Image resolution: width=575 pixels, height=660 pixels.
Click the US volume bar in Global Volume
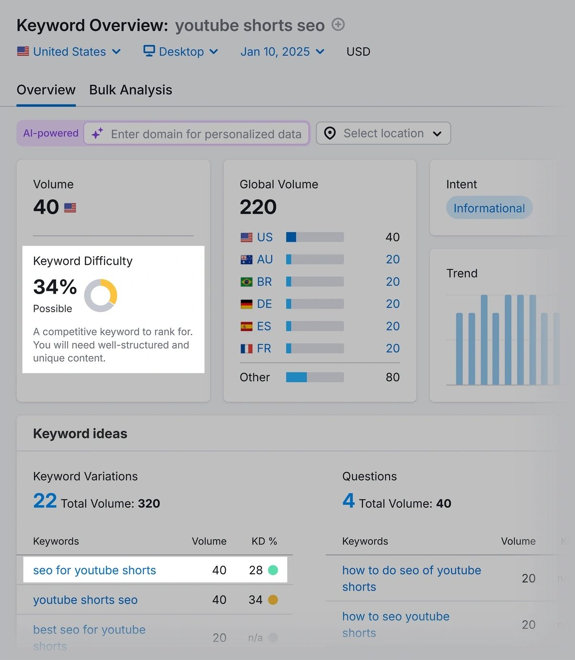tap(315, 237)
